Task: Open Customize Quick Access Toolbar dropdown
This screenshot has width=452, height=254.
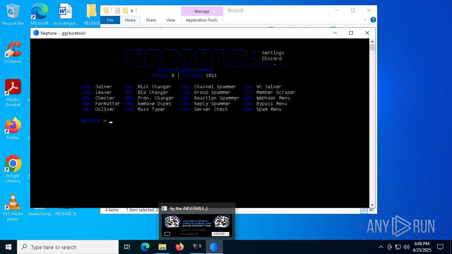Action: (x=132, y=11)
